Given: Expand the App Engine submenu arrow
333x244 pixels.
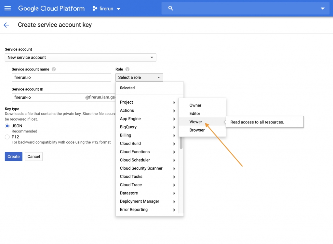Looking at the screenshot, I should (174, 119).
